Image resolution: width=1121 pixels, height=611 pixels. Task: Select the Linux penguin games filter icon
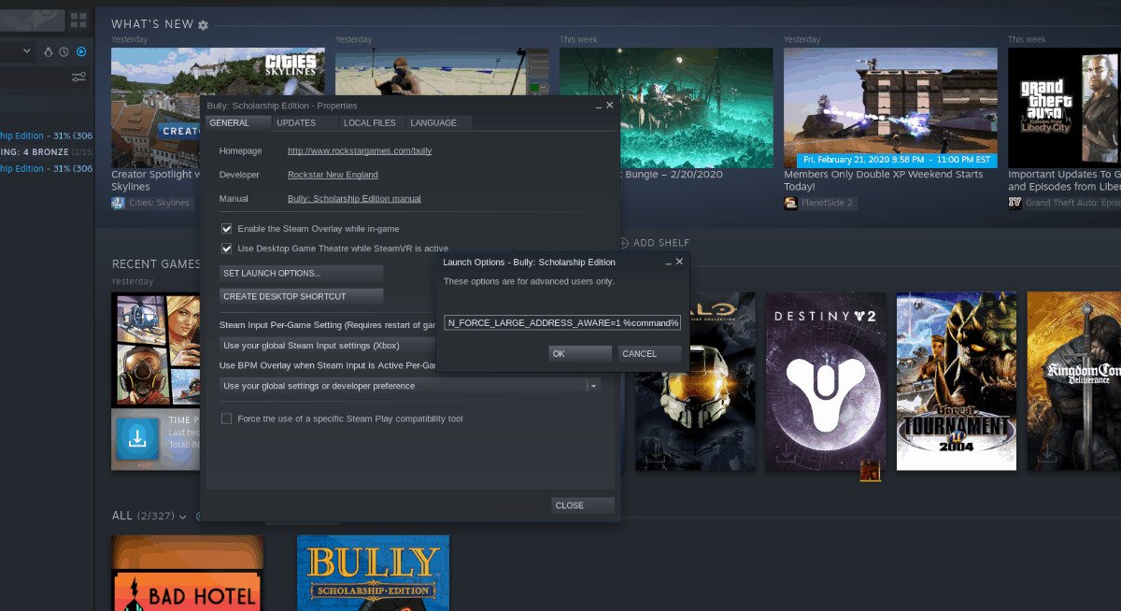click(x=49, y=51)
